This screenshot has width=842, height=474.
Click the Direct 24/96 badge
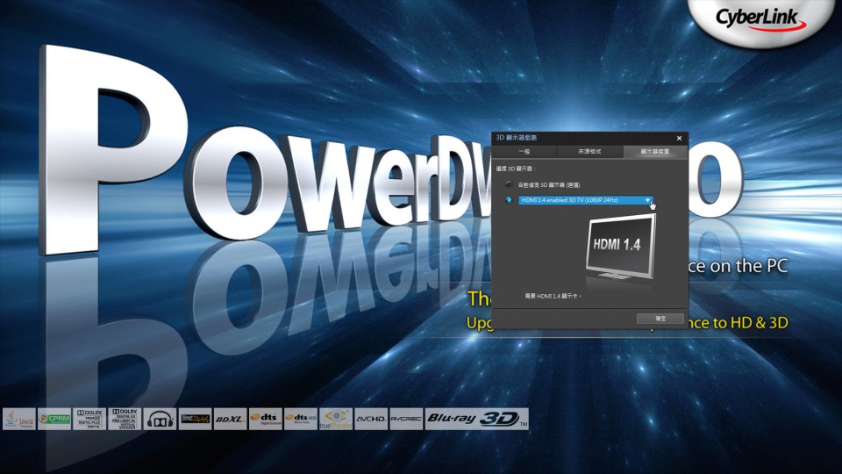click(x=195, y=419)
